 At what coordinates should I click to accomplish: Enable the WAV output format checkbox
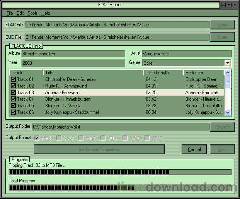tap(59, 138)
